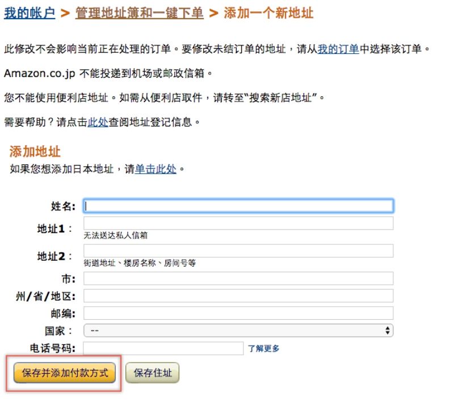Click 此处 link for address help
Image resolution: width=454 pixels, height=402 pixels.
point(98,122)
